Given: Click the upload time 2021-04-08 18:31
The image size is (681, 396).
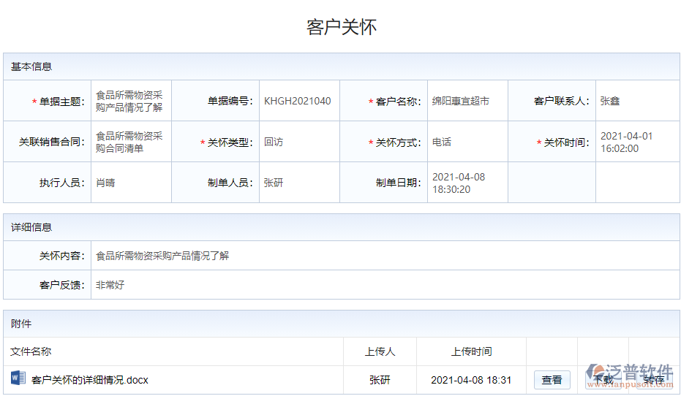Looking at the screenshot, I should coord(471,380).
